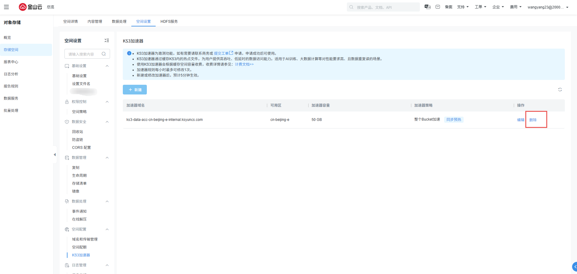Collapse the 基础设置 section

[x=107, y=66]
